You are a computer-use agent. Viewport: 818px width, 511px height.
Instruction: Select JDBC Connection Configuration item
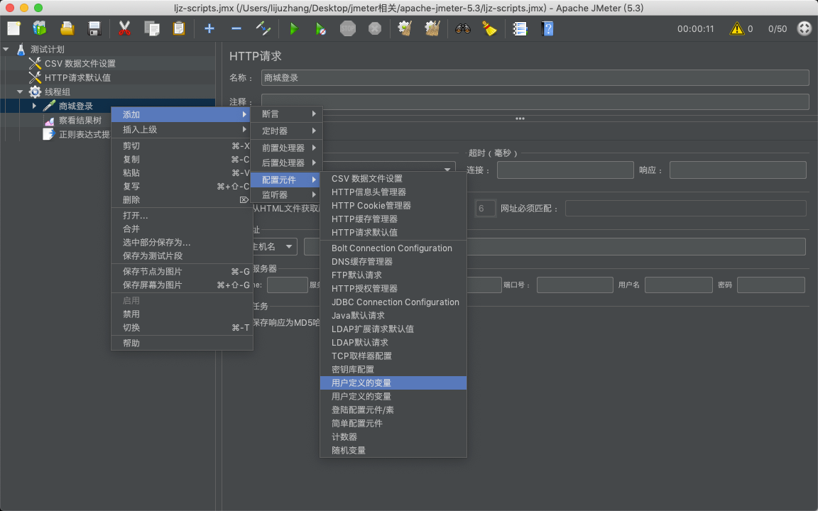tap(393, 302)
